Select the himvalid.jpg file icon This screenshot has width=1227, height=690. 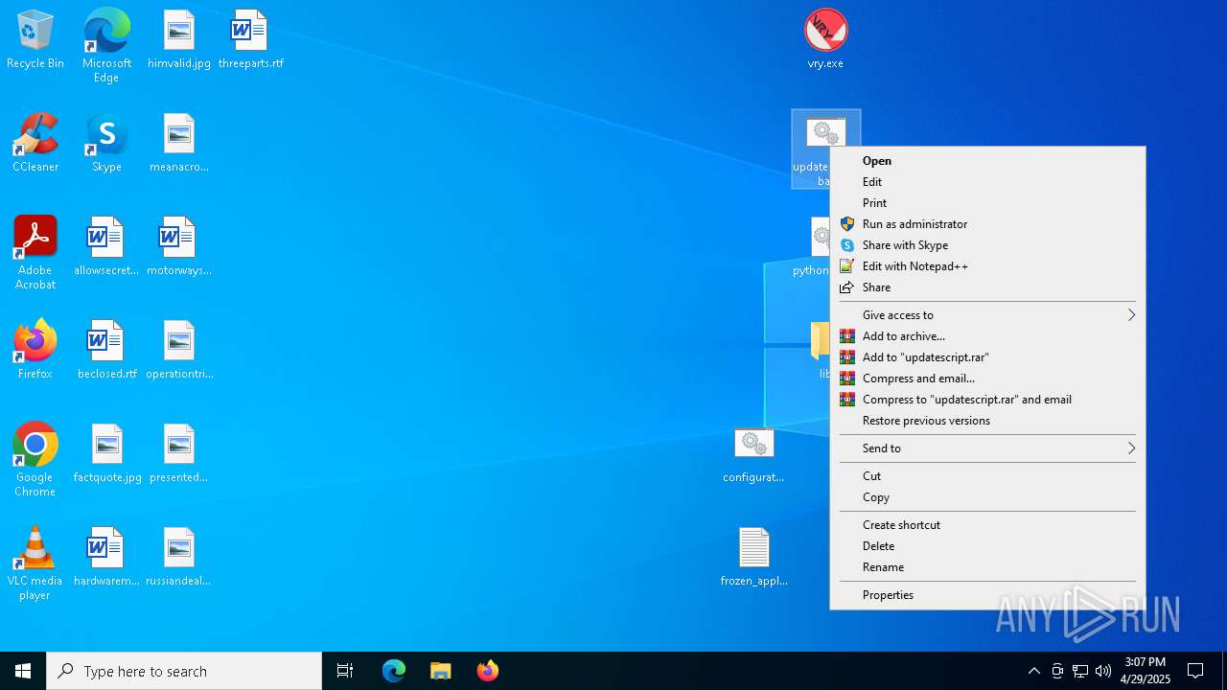click(179, 40)
